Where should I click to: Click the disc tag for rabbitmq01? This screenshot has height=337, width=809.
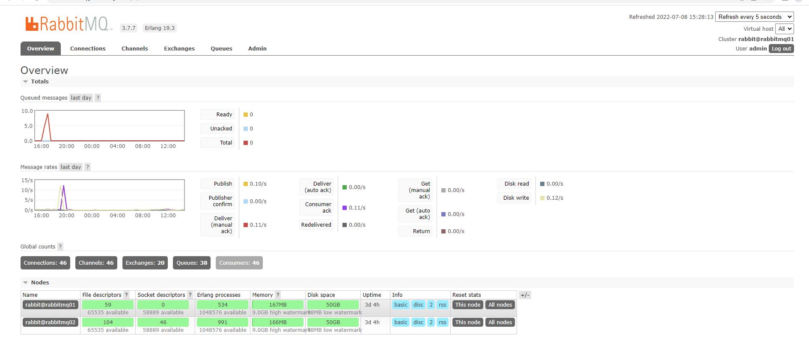[x=419, y=304]
